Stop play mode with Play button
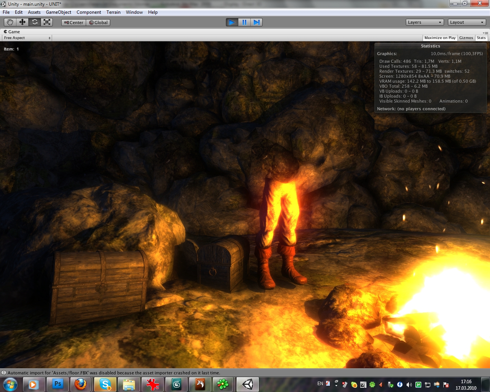This screenshot has width=490, height=392. pos(232,22)
